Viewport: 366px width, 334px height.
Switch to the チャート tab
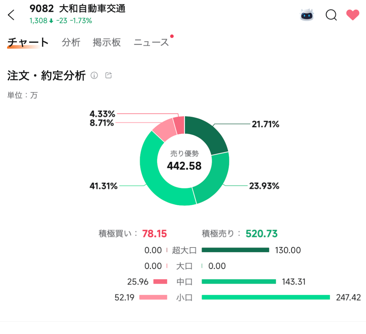tap(28, 42)
